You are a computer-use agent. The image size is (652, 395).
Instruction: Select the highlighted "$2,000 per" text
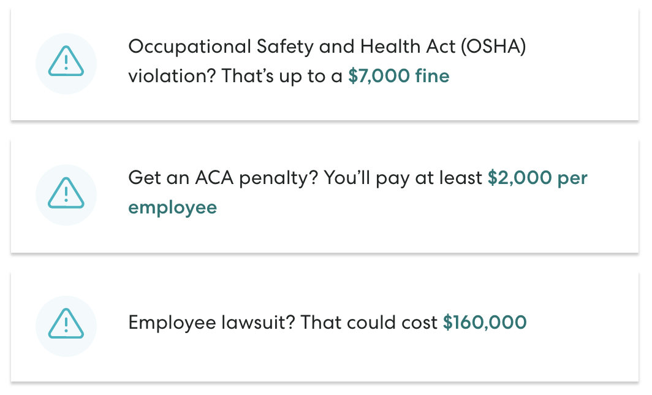pos(537,178)
